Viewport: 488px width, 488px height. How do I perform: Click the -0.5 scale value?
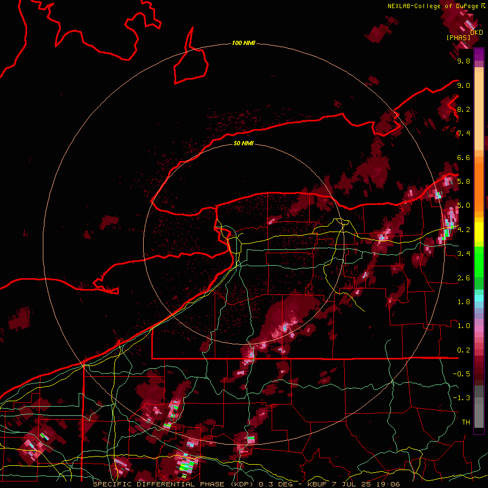461,374
